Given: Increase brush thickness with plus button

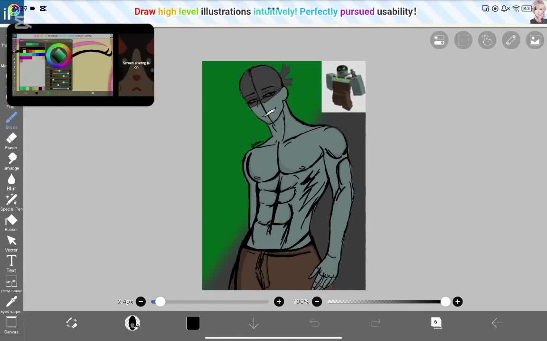Looking at the screenshot, I should click(x=279, y=302).
